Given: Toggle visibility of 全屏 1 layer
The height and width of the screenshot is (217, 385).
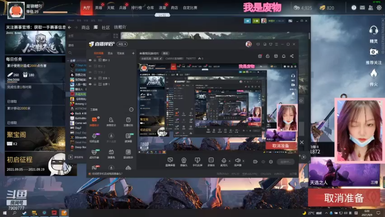Looking at the screenshot, I should pos(90,84).
